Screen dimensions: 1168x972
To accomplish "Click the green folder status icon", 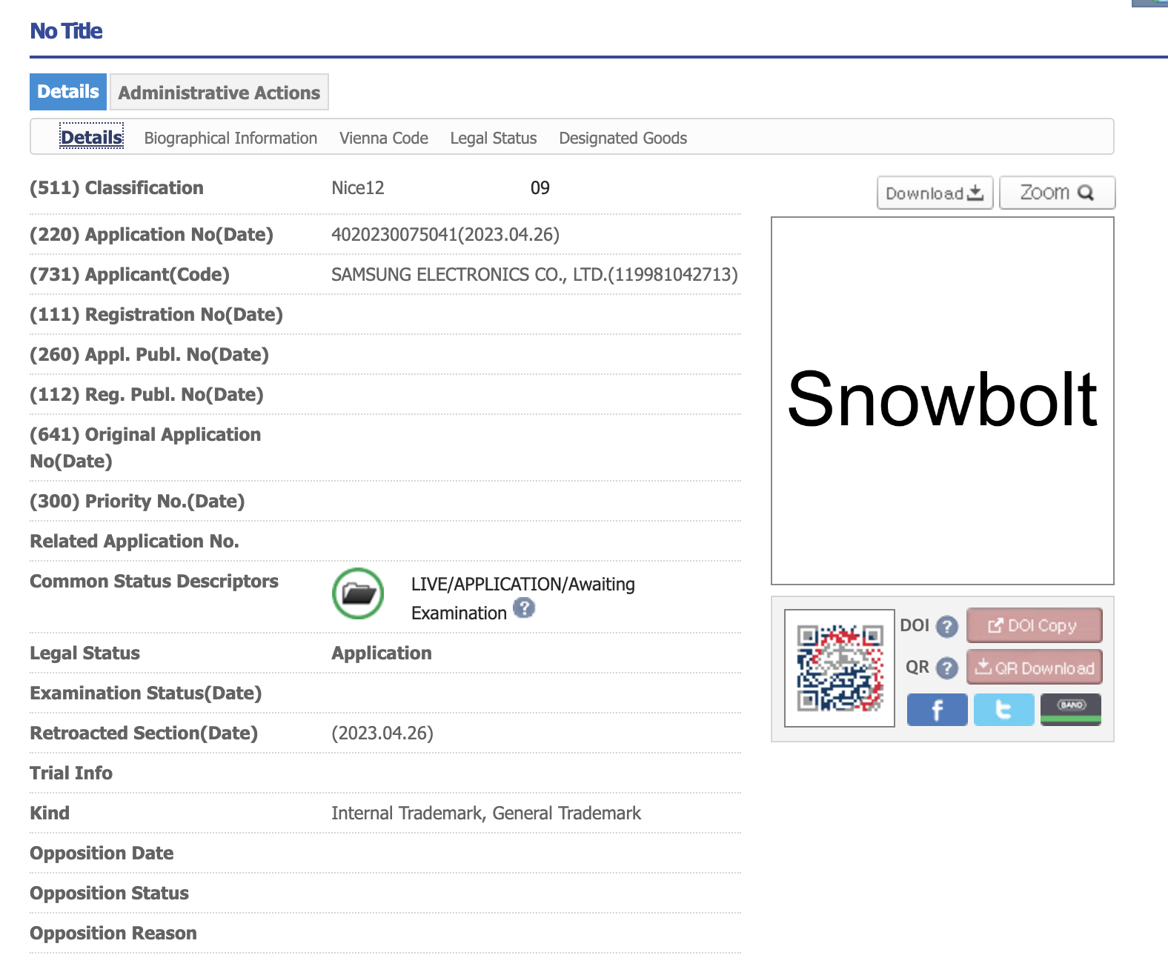I will pos(358,593).
